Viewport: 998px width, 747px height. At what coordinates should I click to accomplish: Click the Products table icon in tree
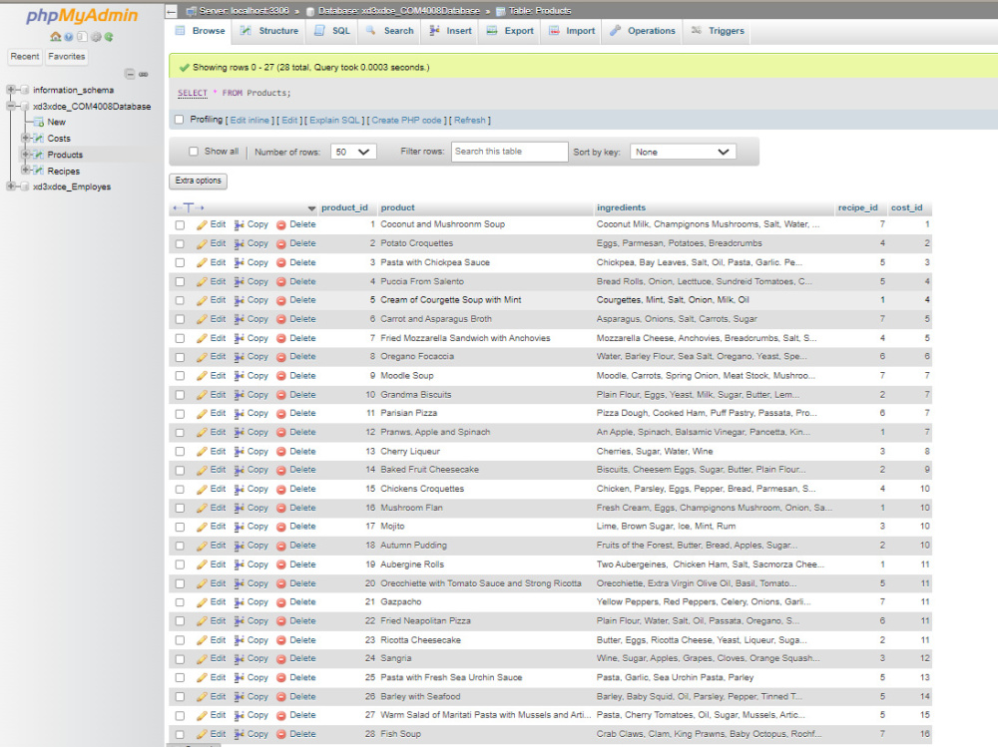tap(39, 155)
